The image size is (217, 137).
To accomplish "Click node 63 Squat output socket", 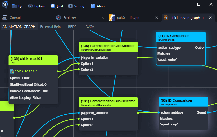I will point(208,112).
